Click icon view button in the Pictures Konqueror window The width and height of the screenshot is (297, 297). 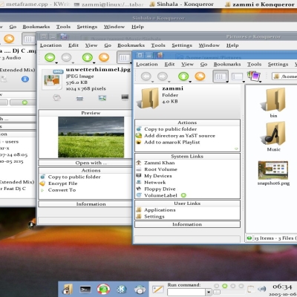(124, 58)
